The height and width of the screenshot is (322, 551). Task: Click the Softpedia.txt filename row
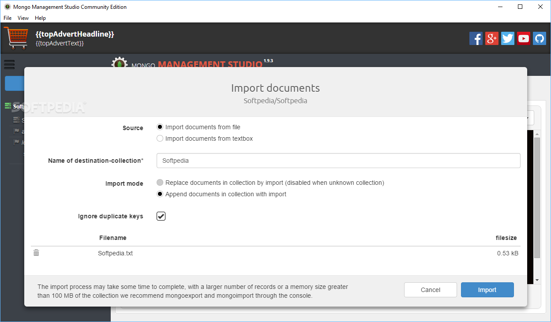pyautogui.click(x=276, y=253)
